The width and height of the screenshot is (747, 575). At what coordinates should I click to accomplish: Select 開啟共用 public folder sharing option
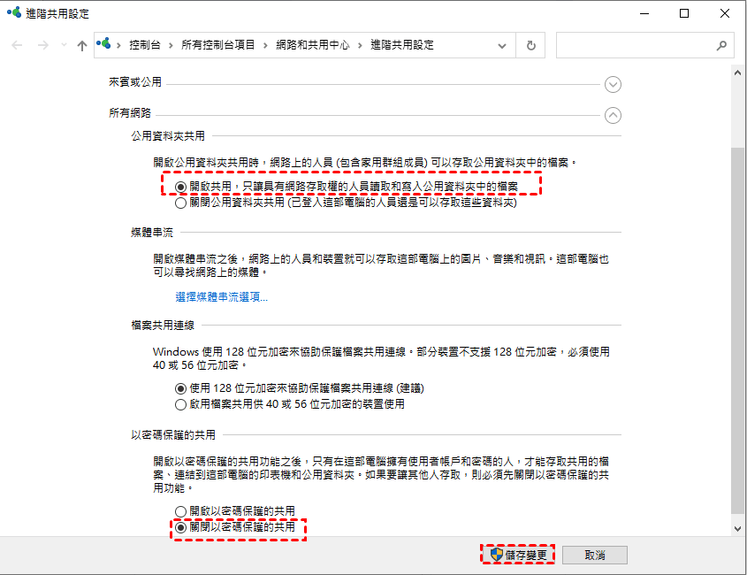point(181,187)
